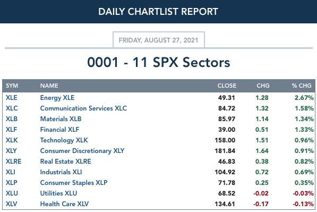
Task: Click the XLC symbol link
Action: [12, 108]
